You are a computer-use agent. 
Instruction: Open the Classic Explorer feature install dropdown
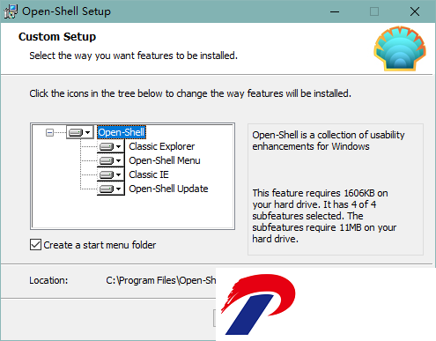pos(111,146)
